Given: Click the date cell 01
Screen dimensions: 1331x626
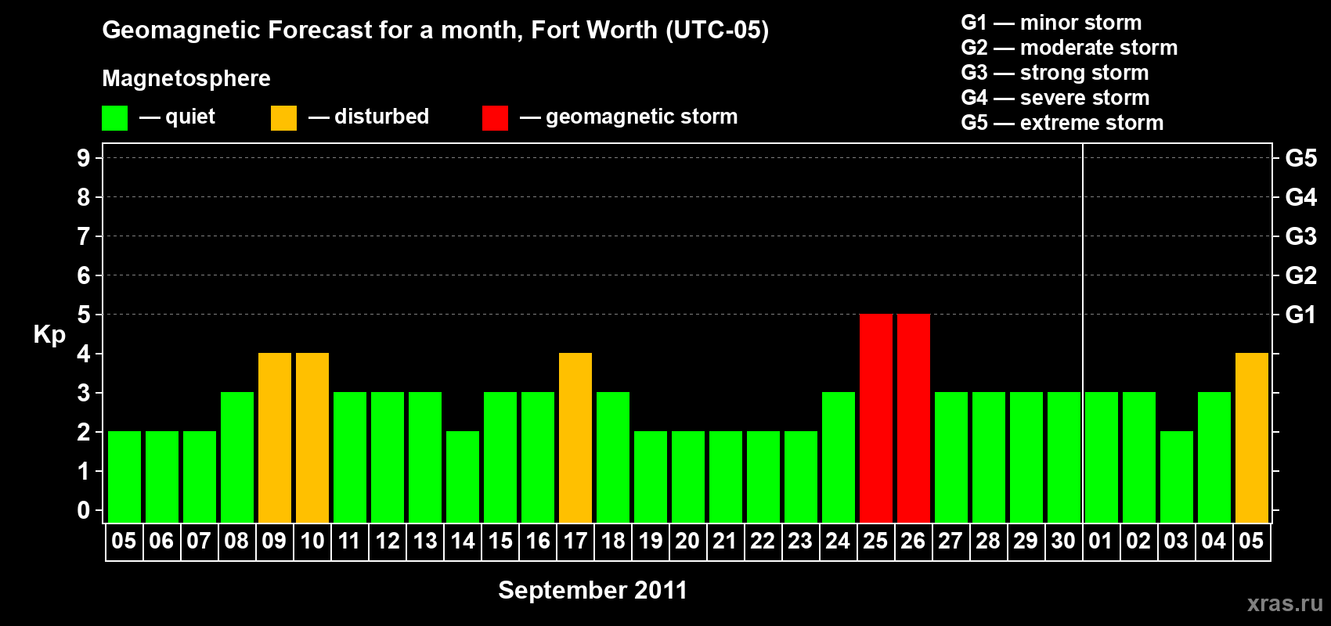Looking at the screenshot, I should click(1102, 541).
